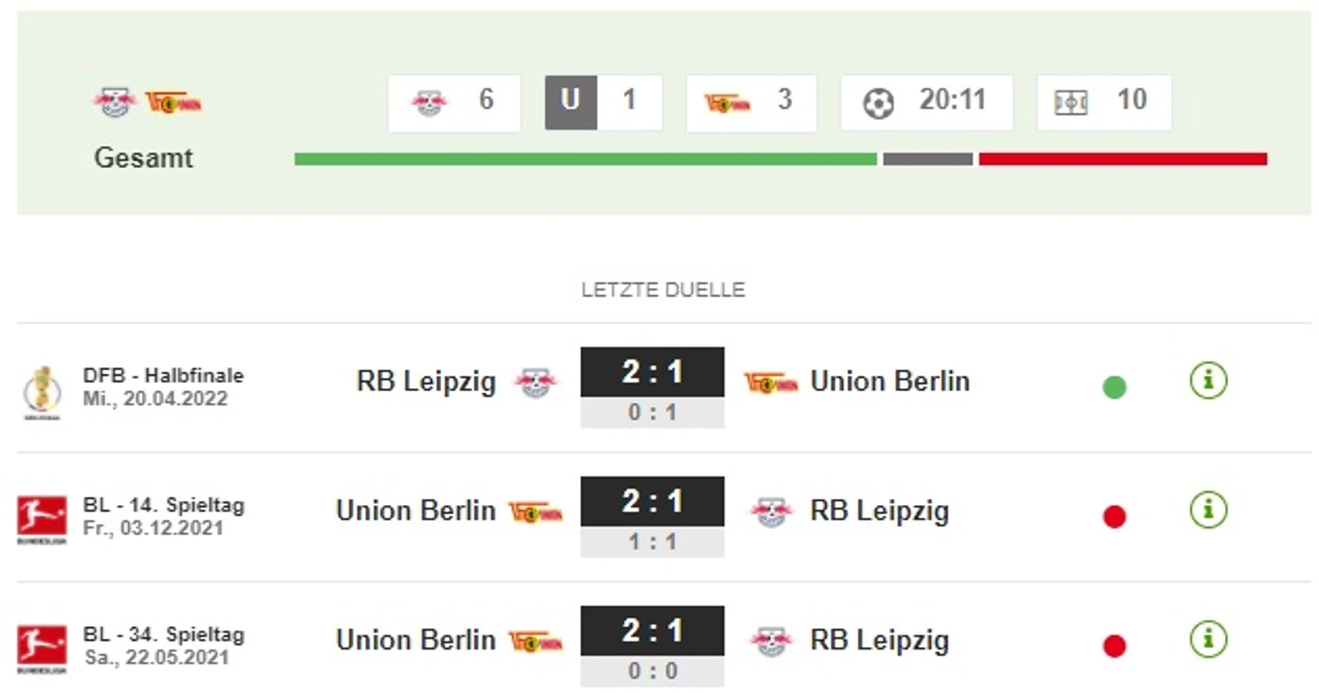Click green result dot in Halbfinale row
This screenshot has width=1319, height=693.
pyautogui.click(x=1115, y=388)
